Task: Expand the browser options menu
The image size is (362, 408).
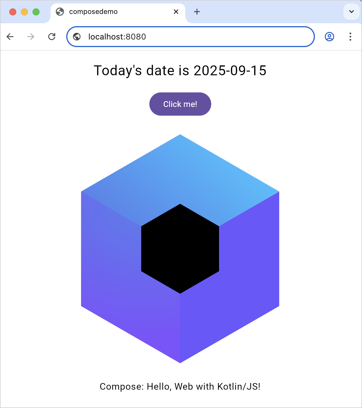Action: coord(350,37)
